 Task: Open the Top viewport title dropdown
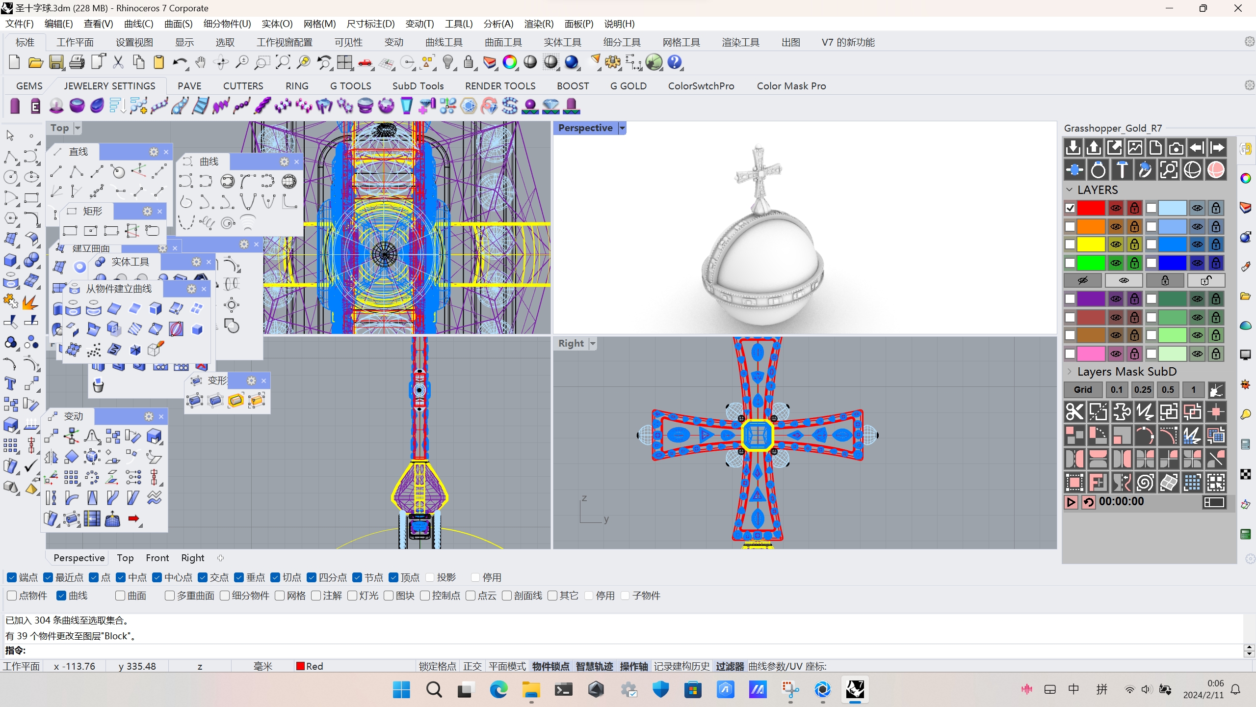(78, 128)
